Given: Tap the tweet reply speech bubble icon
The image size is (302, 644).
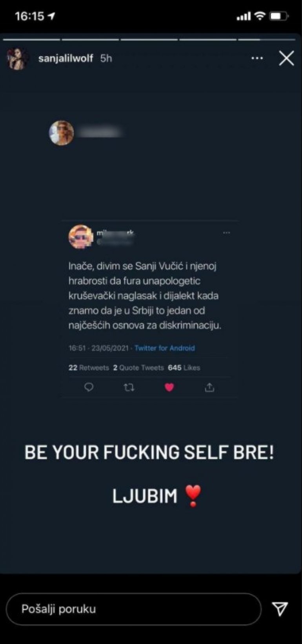Looking at the screenshot, I should coord(89,387).
